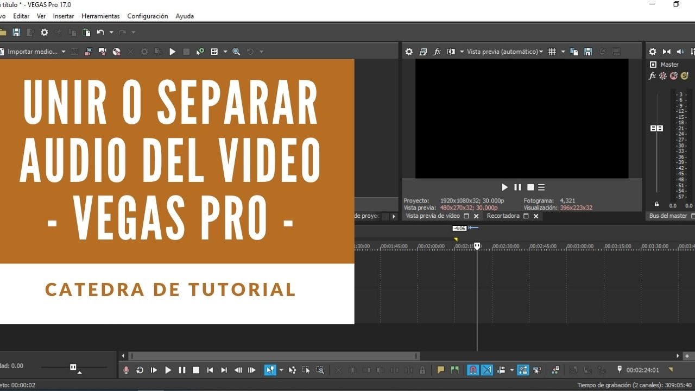Image resolution: width=695 pixels, height=391 pixels.
Task: Open master automation settings icon
Action: tap(663, 75)
